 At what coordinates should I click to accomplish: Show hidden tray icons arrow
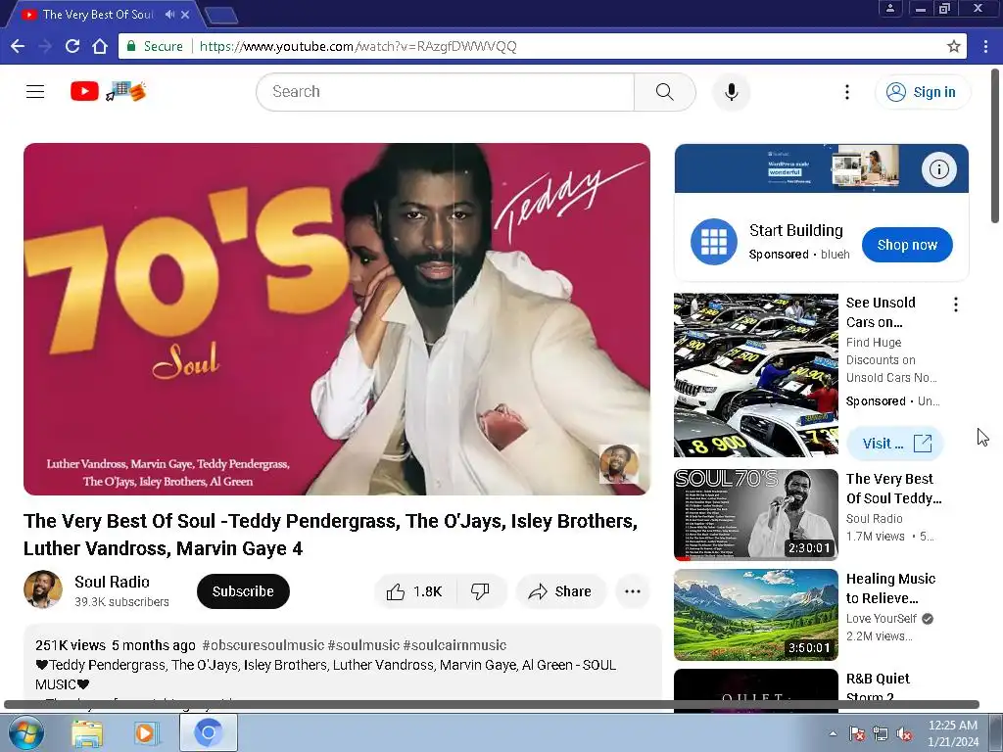833,733
